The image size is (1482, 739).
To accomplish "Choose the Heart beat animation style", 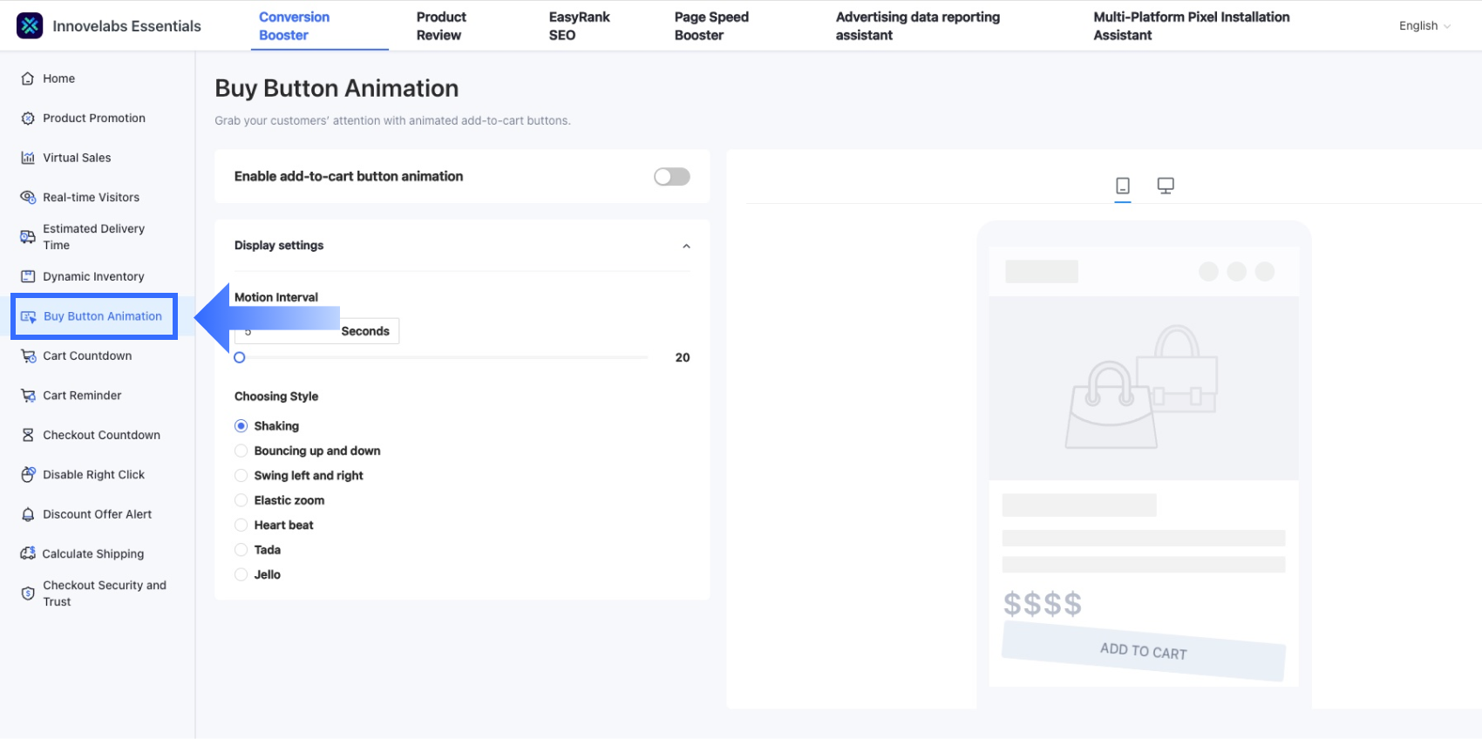I will click(241, 525).
